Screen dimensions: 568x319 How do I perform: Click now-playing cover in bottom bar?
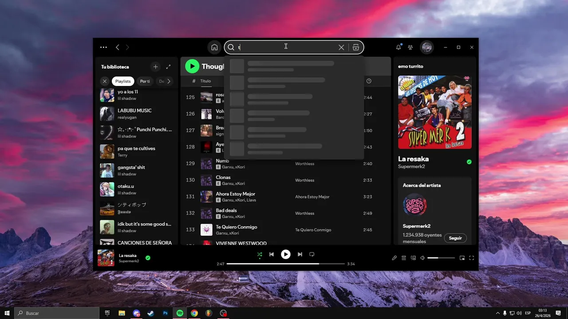106,258
